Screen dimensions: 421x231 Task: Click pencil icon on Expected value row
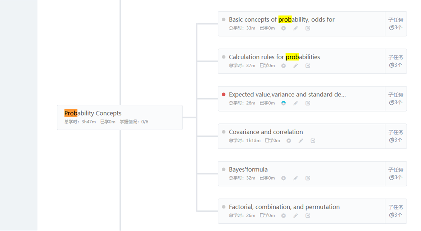coord(296,103)
